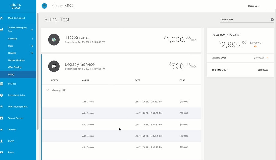276x160 pixels.
Task: Open Offer Catalog
Action: (x=15, y=67)
